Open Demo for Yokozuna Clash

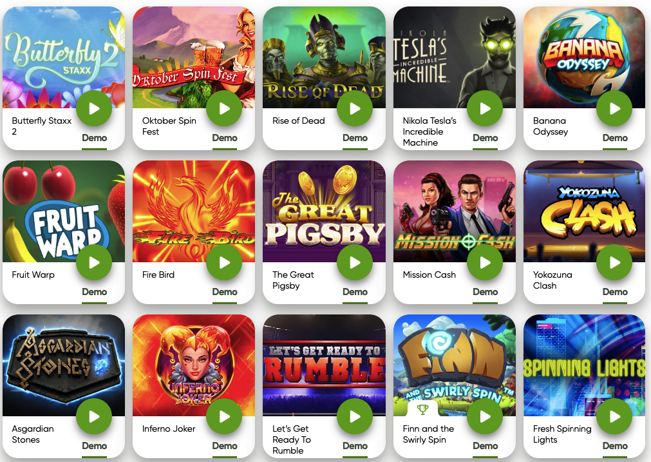click(x=615, y=292)
